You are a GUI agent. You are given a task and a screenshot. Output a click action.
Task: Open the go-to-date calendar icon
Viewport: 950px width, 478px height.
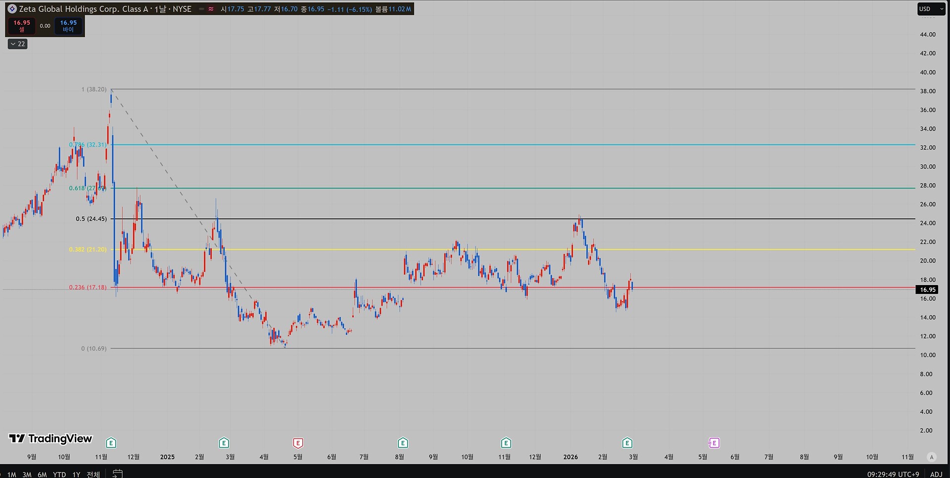(117, 474)
